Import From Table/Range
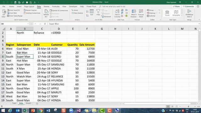 point(15,16)
